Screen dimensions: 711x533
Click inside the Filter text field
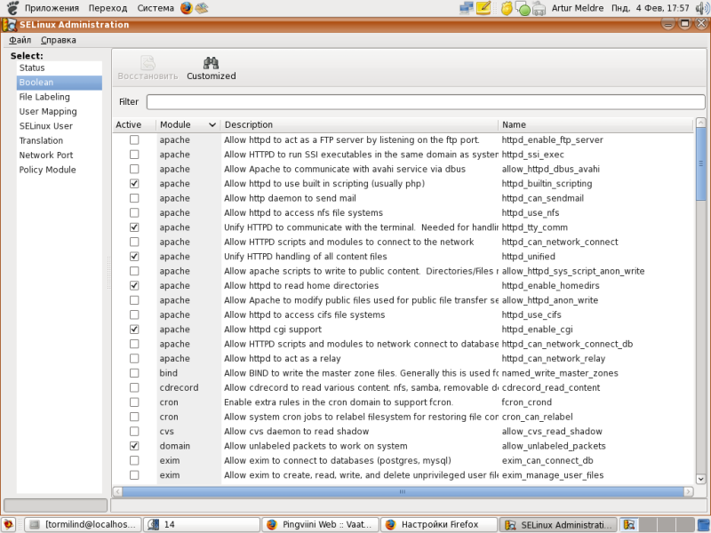tap(426, 102)
